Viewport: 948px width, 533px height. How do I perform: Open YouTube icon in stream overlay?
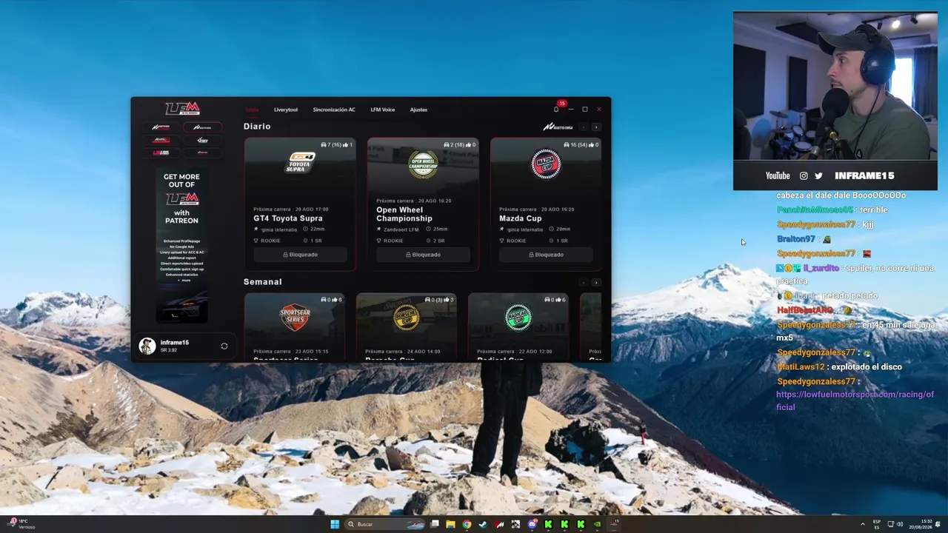(x=778, y=175)
